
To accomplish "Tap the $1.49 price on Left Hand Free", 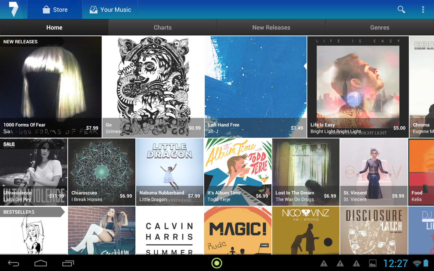I will pos(297,128).
